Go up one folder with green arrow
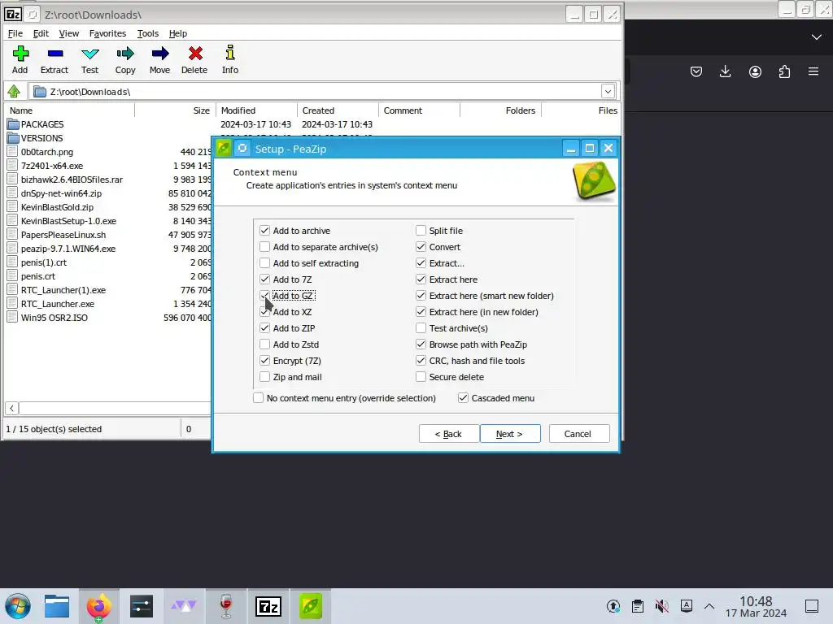Image resolution: width=833 pixels, height=624 pixels. [x=14, y=91]
